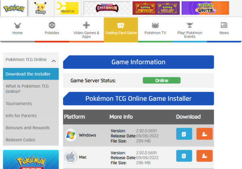Click Mac file size 296 MB

click(x=143, y=163)
